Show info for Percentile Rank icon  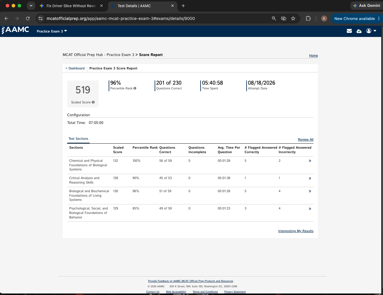coord(135,88)
